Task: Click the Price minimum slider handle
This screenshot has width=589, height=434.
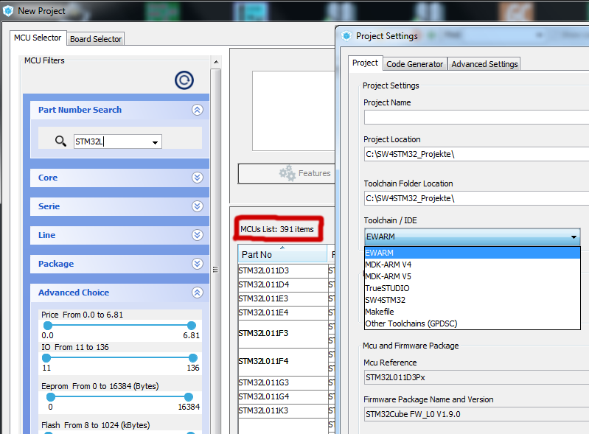Action: [48, 326]
